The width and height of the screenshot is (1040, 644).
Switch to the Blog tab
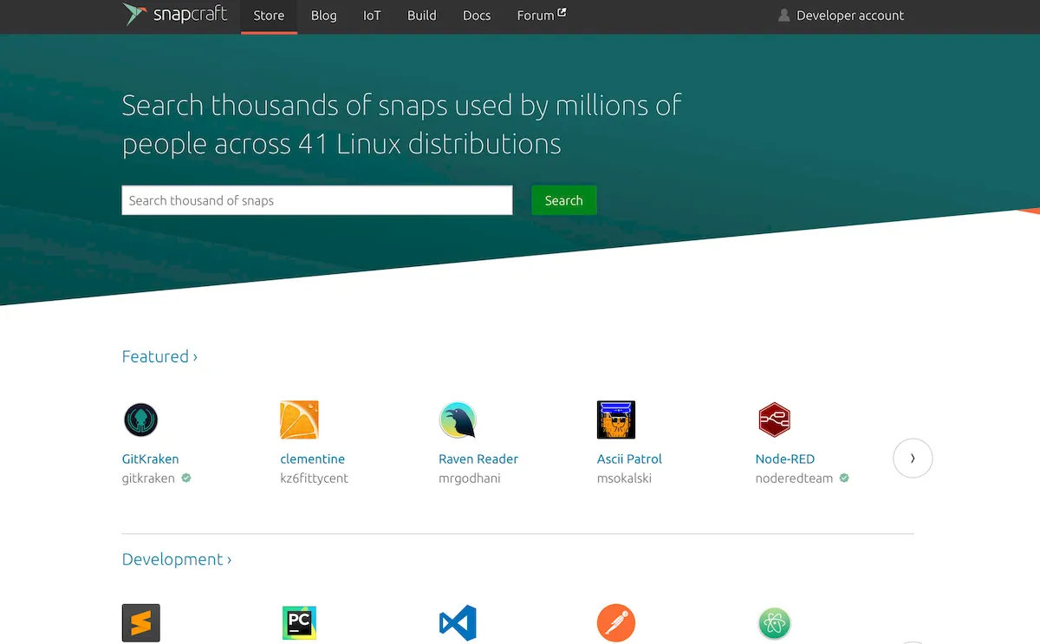323,16
